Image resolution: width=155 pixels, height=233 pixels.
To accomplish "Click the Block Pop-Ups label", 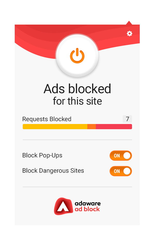I will 42,155.
